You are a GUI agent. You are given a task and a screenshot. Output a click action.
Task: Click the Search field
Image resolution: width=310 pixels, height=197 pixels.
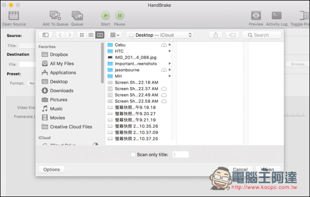click(262, 35)
